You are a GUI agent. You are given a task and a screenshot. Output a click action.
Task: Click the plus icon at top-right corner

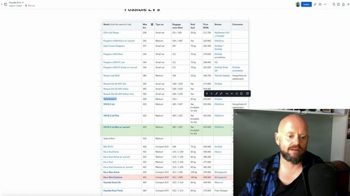(348, 4)
